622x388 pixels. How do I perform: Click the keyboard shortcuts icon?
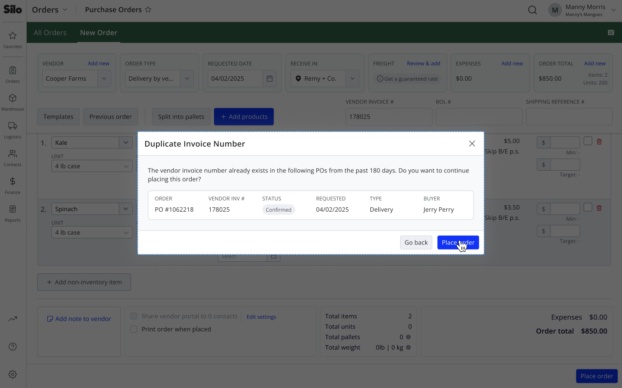[611, 33]
